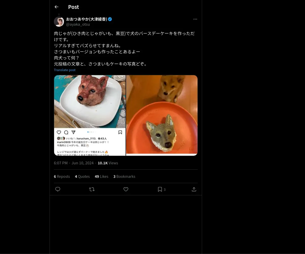Toggle the bookmark icon with count 3
Viewport: 305px width, 254px height.
point(160,189)
